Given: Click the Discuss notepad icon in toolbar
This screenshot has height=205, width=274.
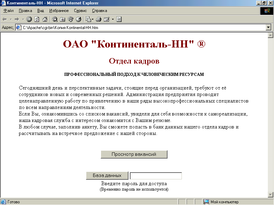Looking at the screenshot, I should pos(119,19).
